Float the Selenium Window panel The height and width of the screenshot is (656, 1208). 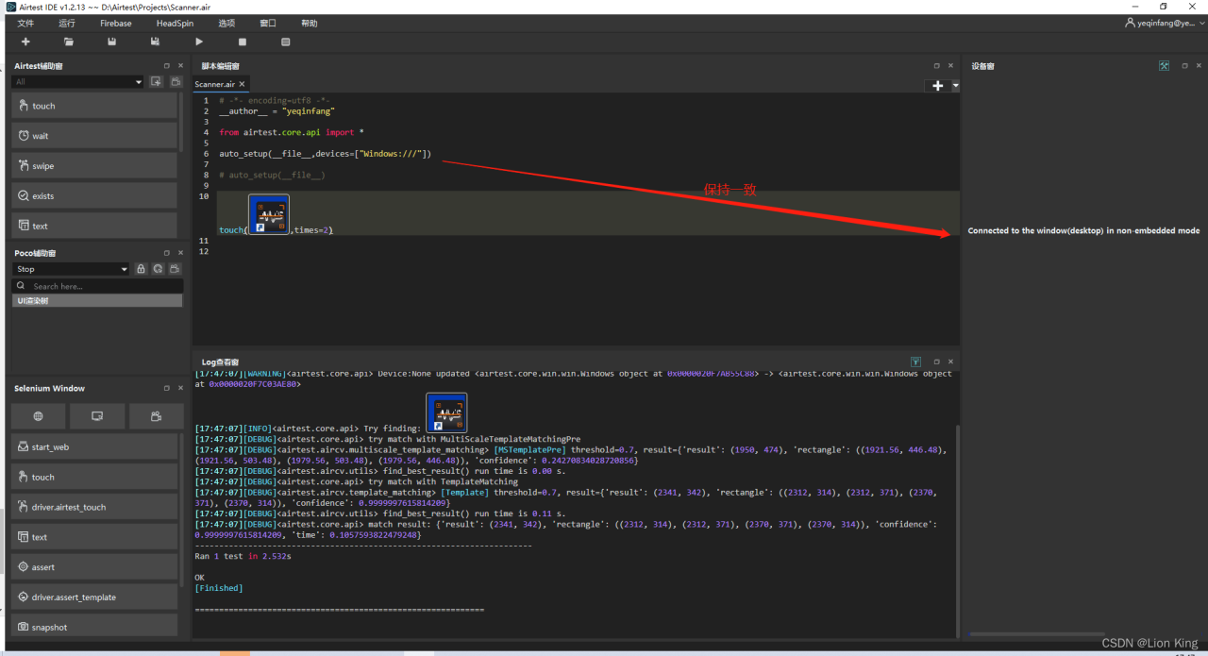[167, 388]
